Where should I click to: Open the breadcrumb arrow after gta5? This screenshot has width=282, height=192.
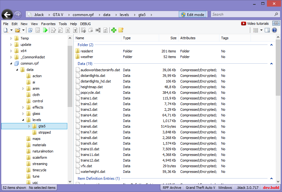(152, 15)
